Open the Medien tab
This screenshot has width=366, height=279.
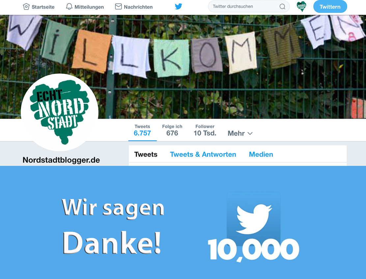[261, 154]
